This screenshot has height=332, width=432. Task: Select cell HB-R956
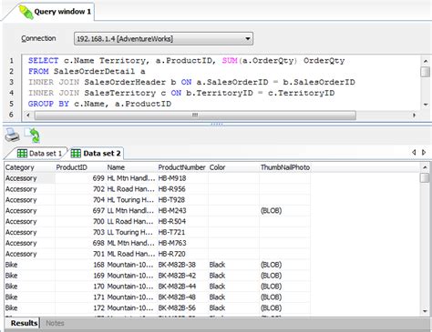coord(182,189)
